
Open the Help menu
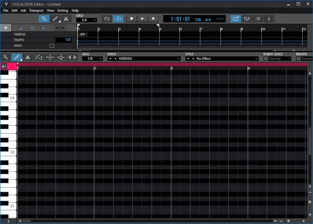click(75, 11)
